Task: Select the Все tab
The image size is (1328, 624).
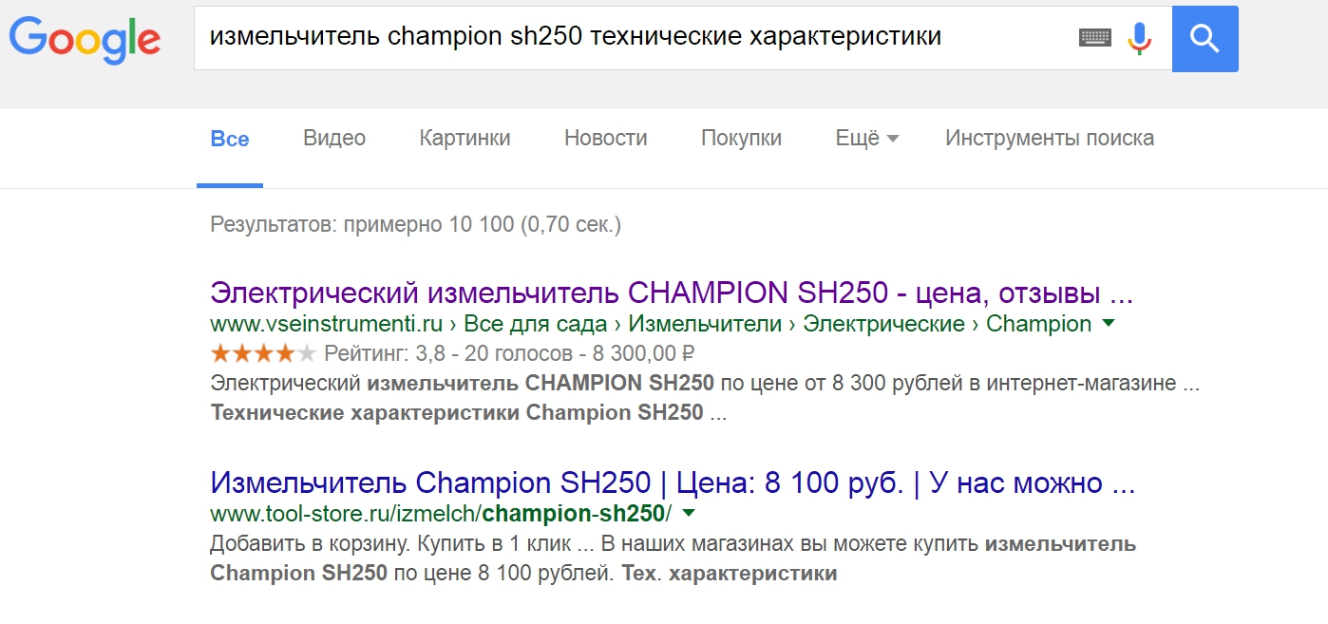Action: [x=230, y=139]
